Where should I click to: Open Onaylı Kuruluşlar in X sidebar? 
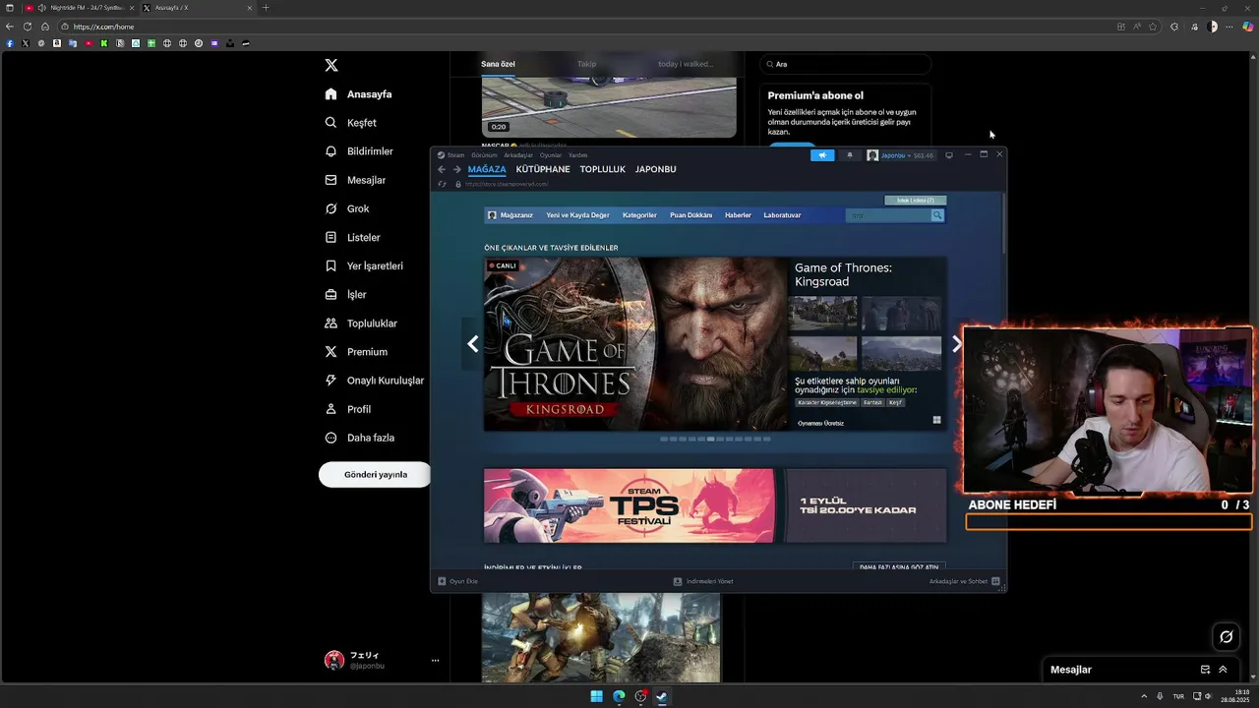click(375, 381)
